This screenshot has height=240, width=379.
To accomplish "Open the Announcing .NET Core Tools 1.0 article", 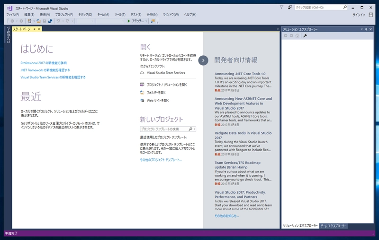I will (x=240, y=74).
